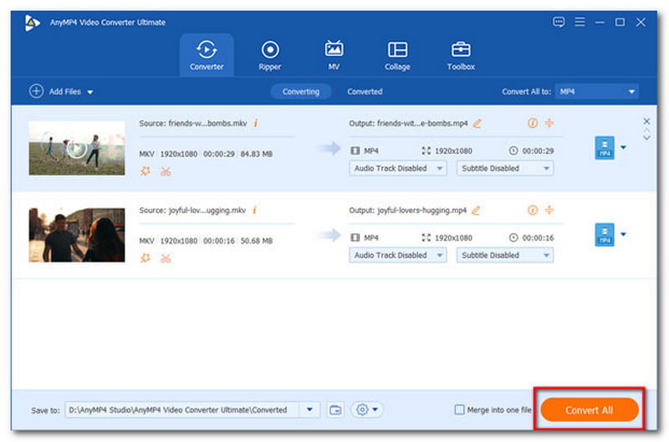Viewport: 669px width, 442px height.
Task: Click the MP4 format icon for first video
Action: (604, 149)
